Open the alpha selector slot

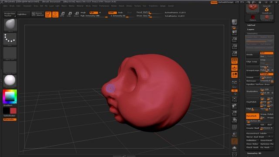(10, 53)
